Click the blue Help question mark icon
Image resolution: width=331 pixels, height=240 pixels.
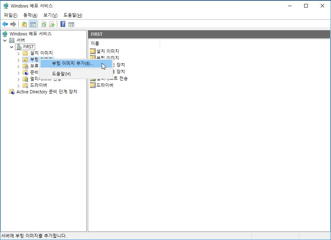coord(63,24)
